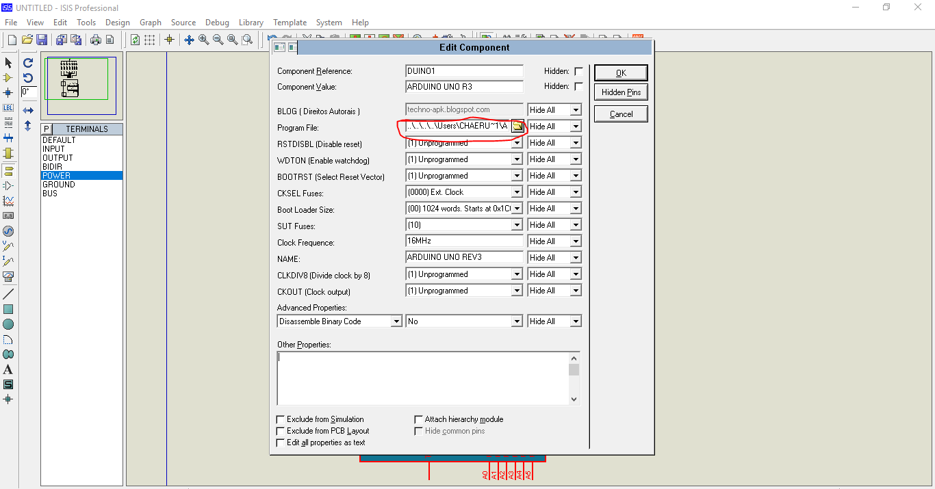Zoom to fit entire sheet
The height and width of the screenshot is (489, 935).
pos(232,40)
